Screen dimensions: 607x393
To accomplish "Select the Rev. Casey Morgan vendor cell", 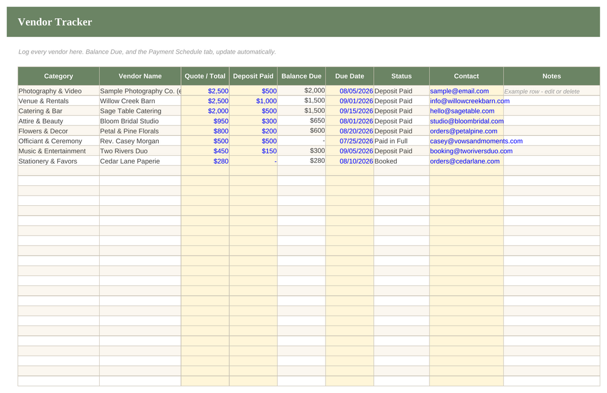I will click(140, 141).
